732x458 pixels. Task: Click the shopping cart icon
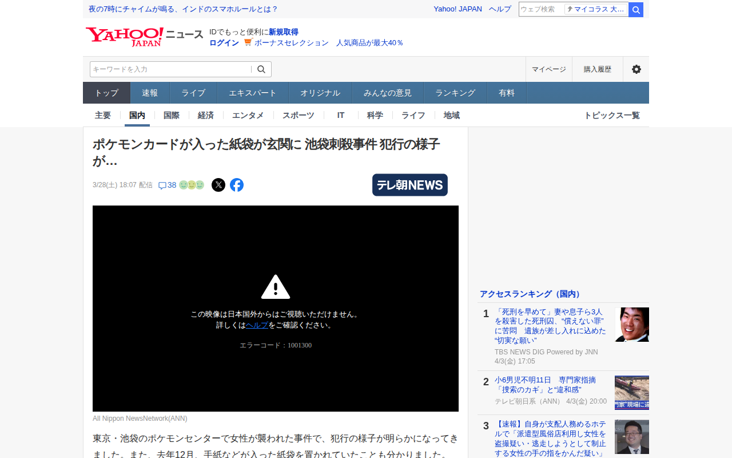point(248,42)
